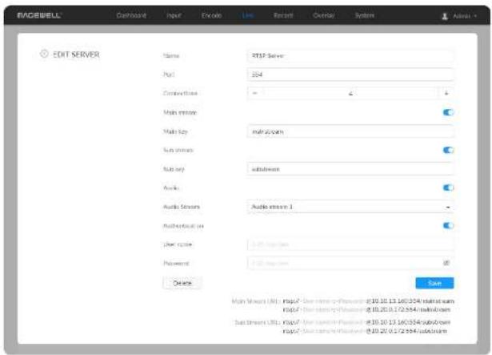
Task: Click the Magewell logo
Action: point(39,15)
